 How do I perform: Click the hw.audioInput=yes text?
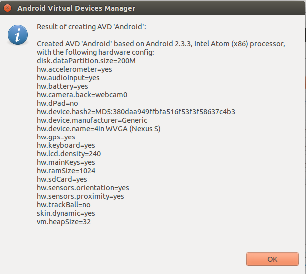[68, 78]
